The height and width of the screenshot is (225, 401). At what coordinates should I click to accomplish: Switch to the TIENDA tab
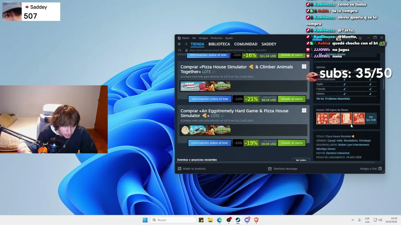pyautogui.click(x=197, y=44)
